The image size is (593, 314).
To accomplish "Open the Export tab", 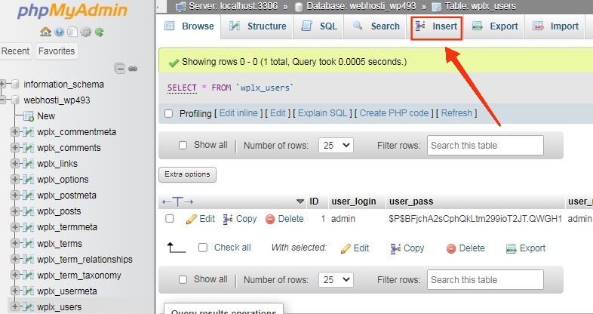I will (x=495, y=26).
